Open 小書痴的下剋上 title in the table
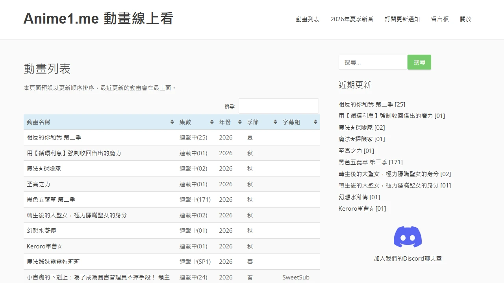Image resolution: width=504 pixels, height=283 pixels. pyautogui.click(x=98, y=277)
